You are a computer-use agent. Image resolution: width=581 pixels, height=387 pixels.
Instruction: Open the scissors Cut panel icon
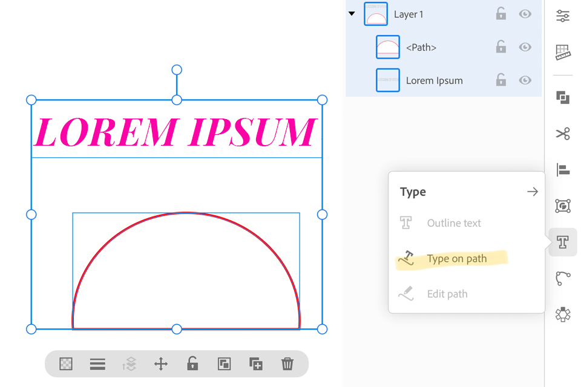pyautogui.click(x=563, y=134)
